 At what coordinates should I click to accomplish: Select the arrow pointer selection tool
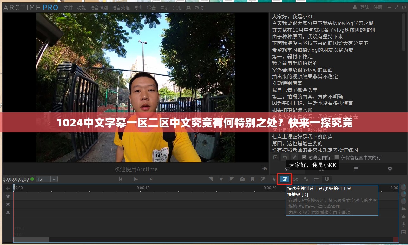(x=274, y=179)
